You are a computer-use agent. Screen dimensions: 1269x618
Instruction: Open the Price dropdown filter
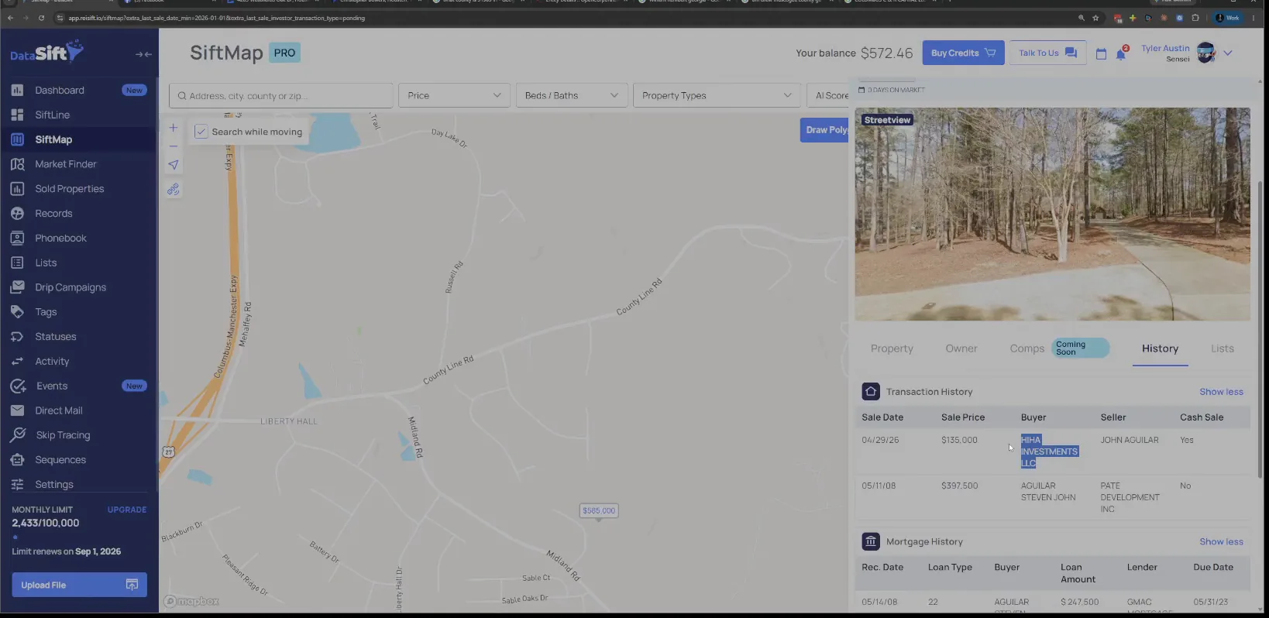point(454,95)
